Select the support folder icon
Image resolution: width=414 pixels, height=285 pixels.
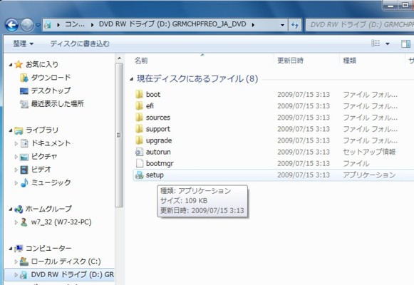139,129
